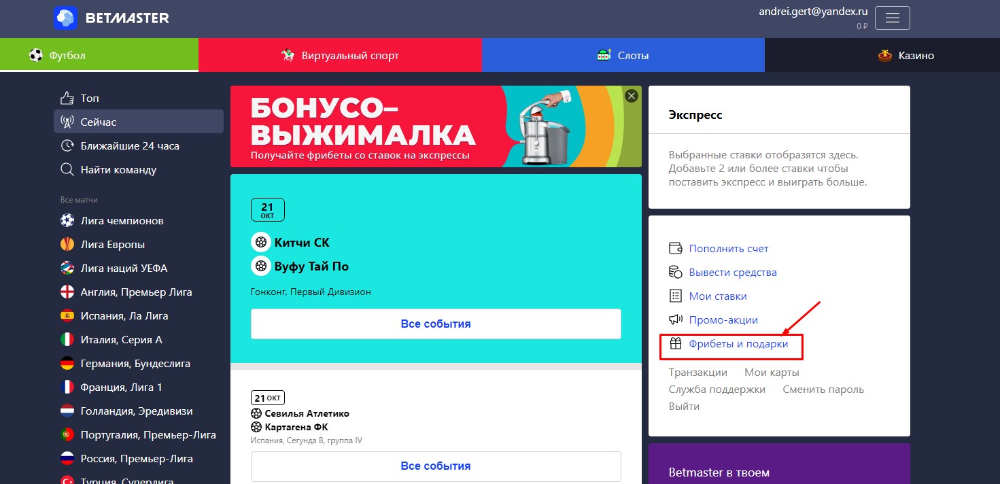Click the England flag icon
1000x484 pixels.
(67, 292)
